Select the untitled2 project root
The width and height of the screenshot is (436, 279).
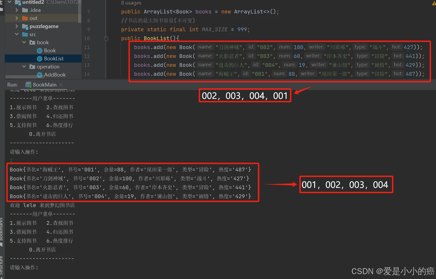(x=33, y=2)
